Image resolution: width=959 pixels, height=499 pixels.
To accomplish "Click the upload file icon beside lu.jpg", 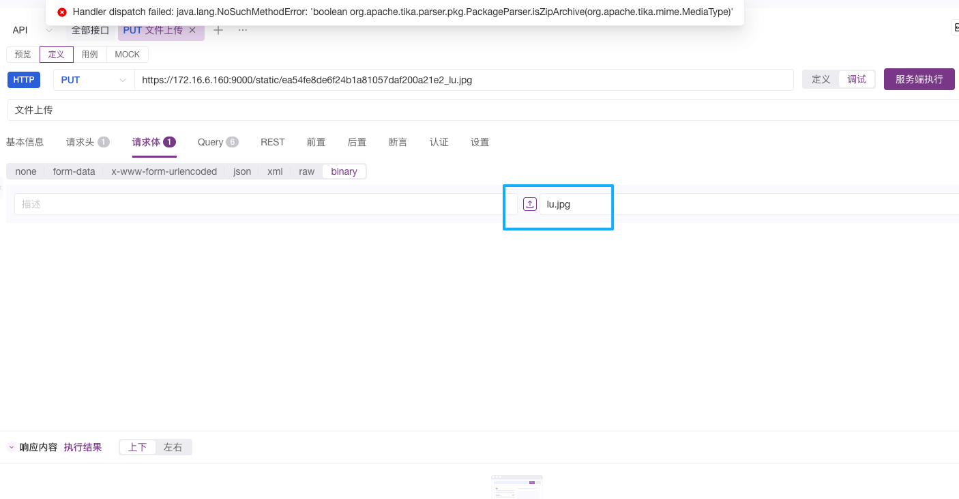I will coord(529,204).
